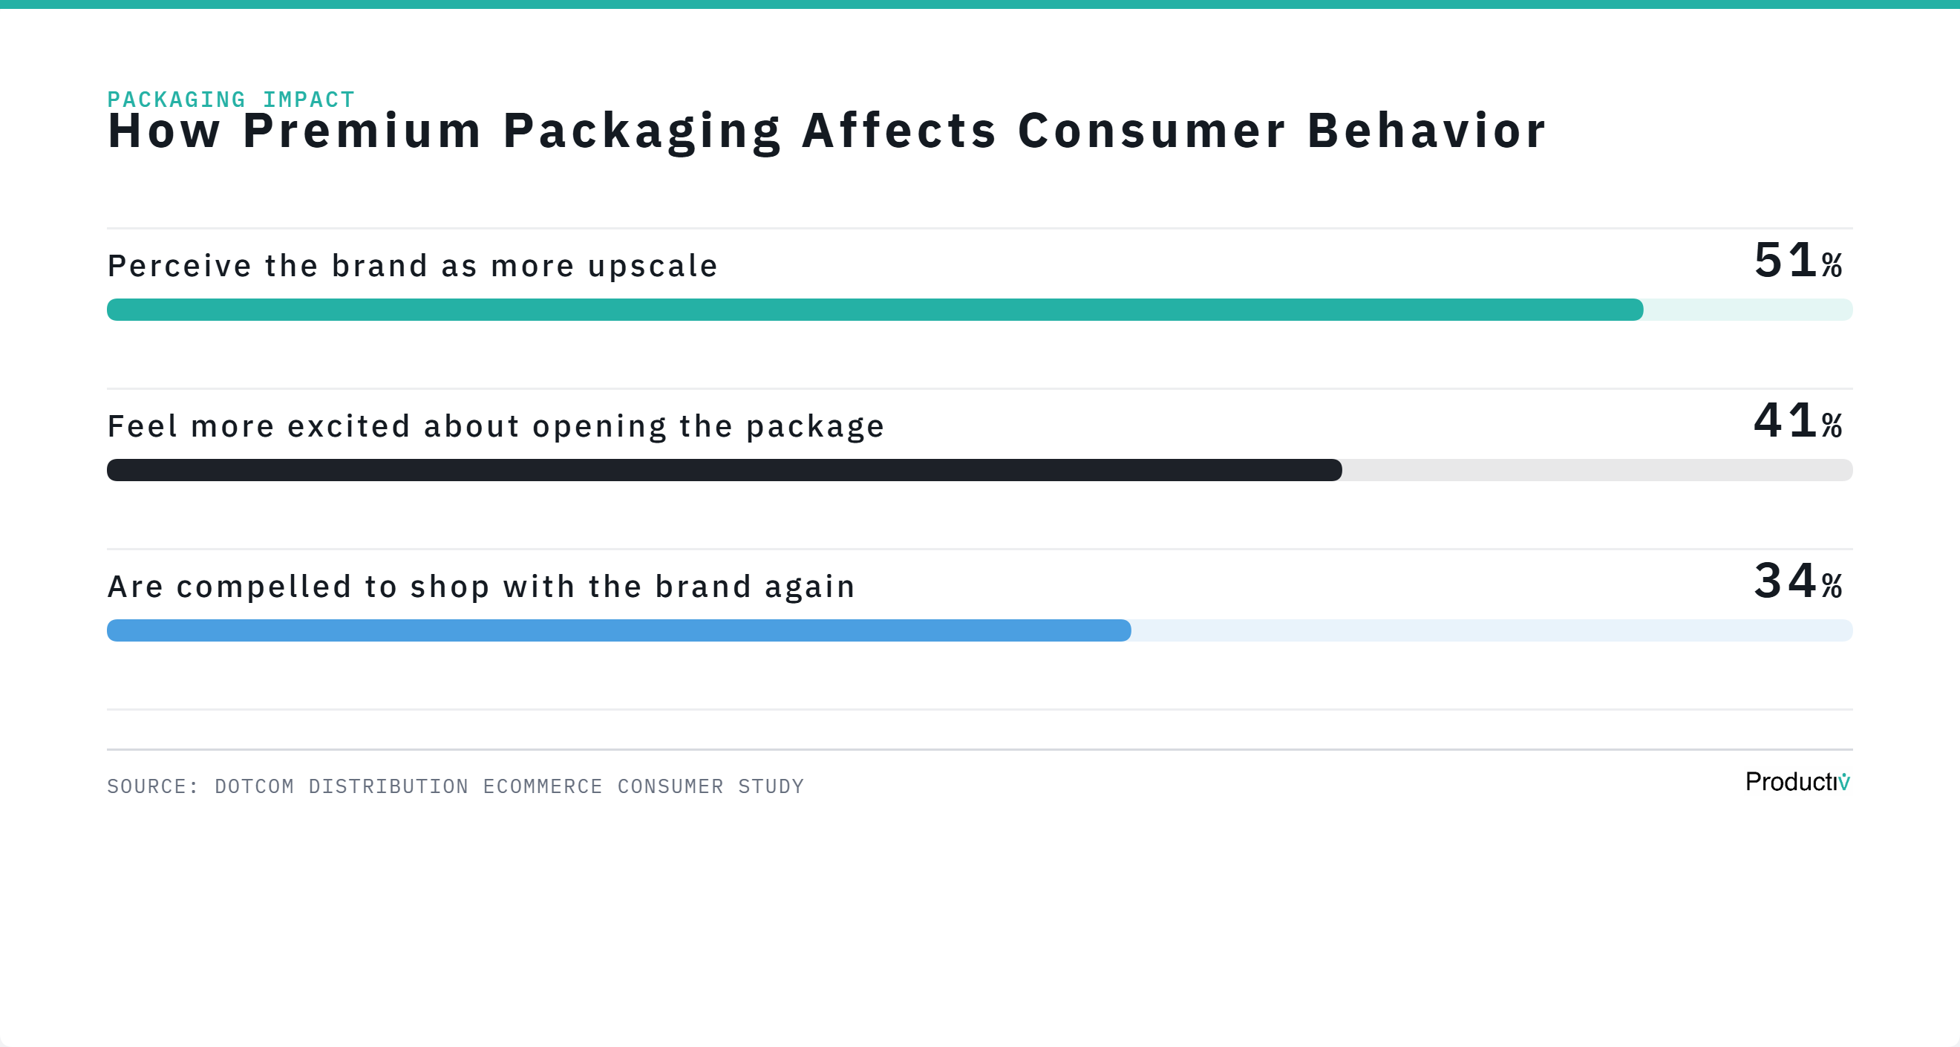Click the word 'Consumer' in the title
Image resolution: width=1960 pixels, height=1047 pixels.
coord(1152,131)
